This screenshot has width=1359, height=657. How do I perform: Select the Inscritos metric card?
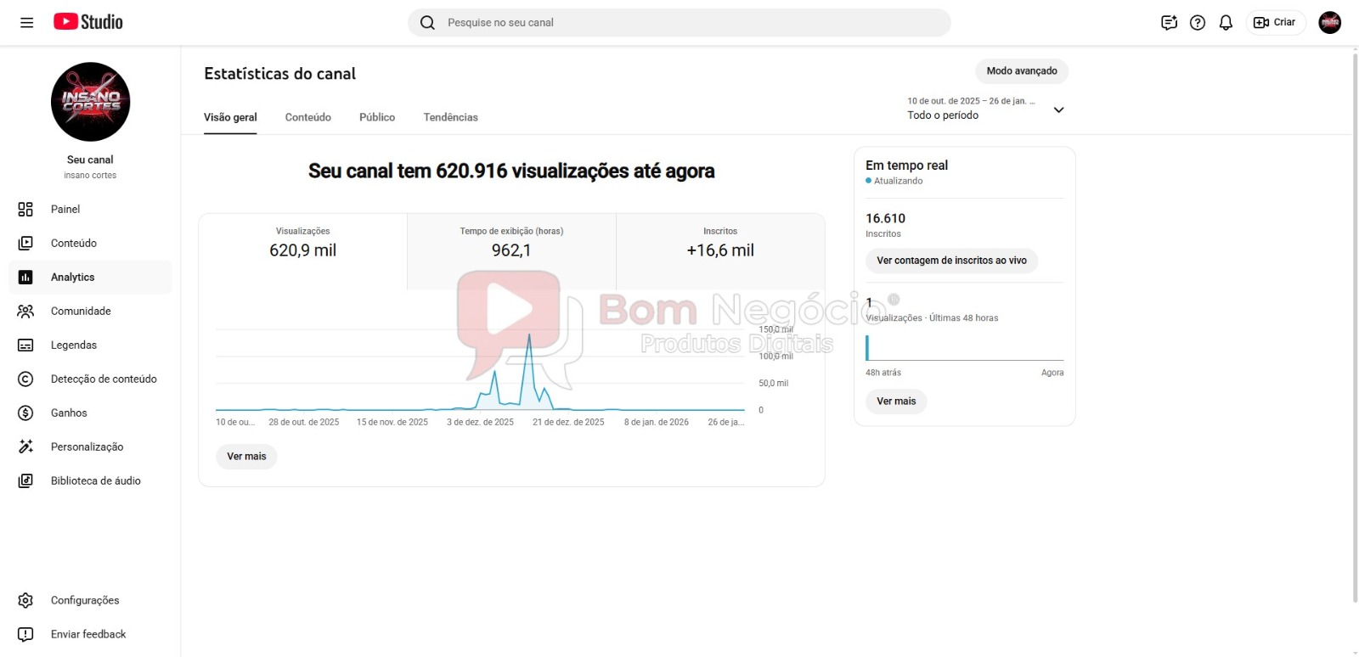pos(720,243)
